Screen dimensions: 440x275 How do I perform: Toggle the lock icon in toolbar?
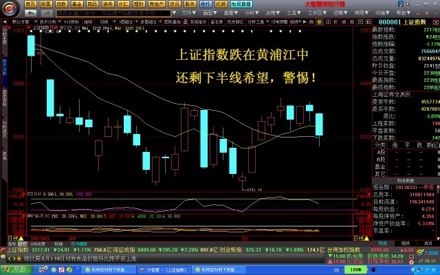click(x=185, y=22)
